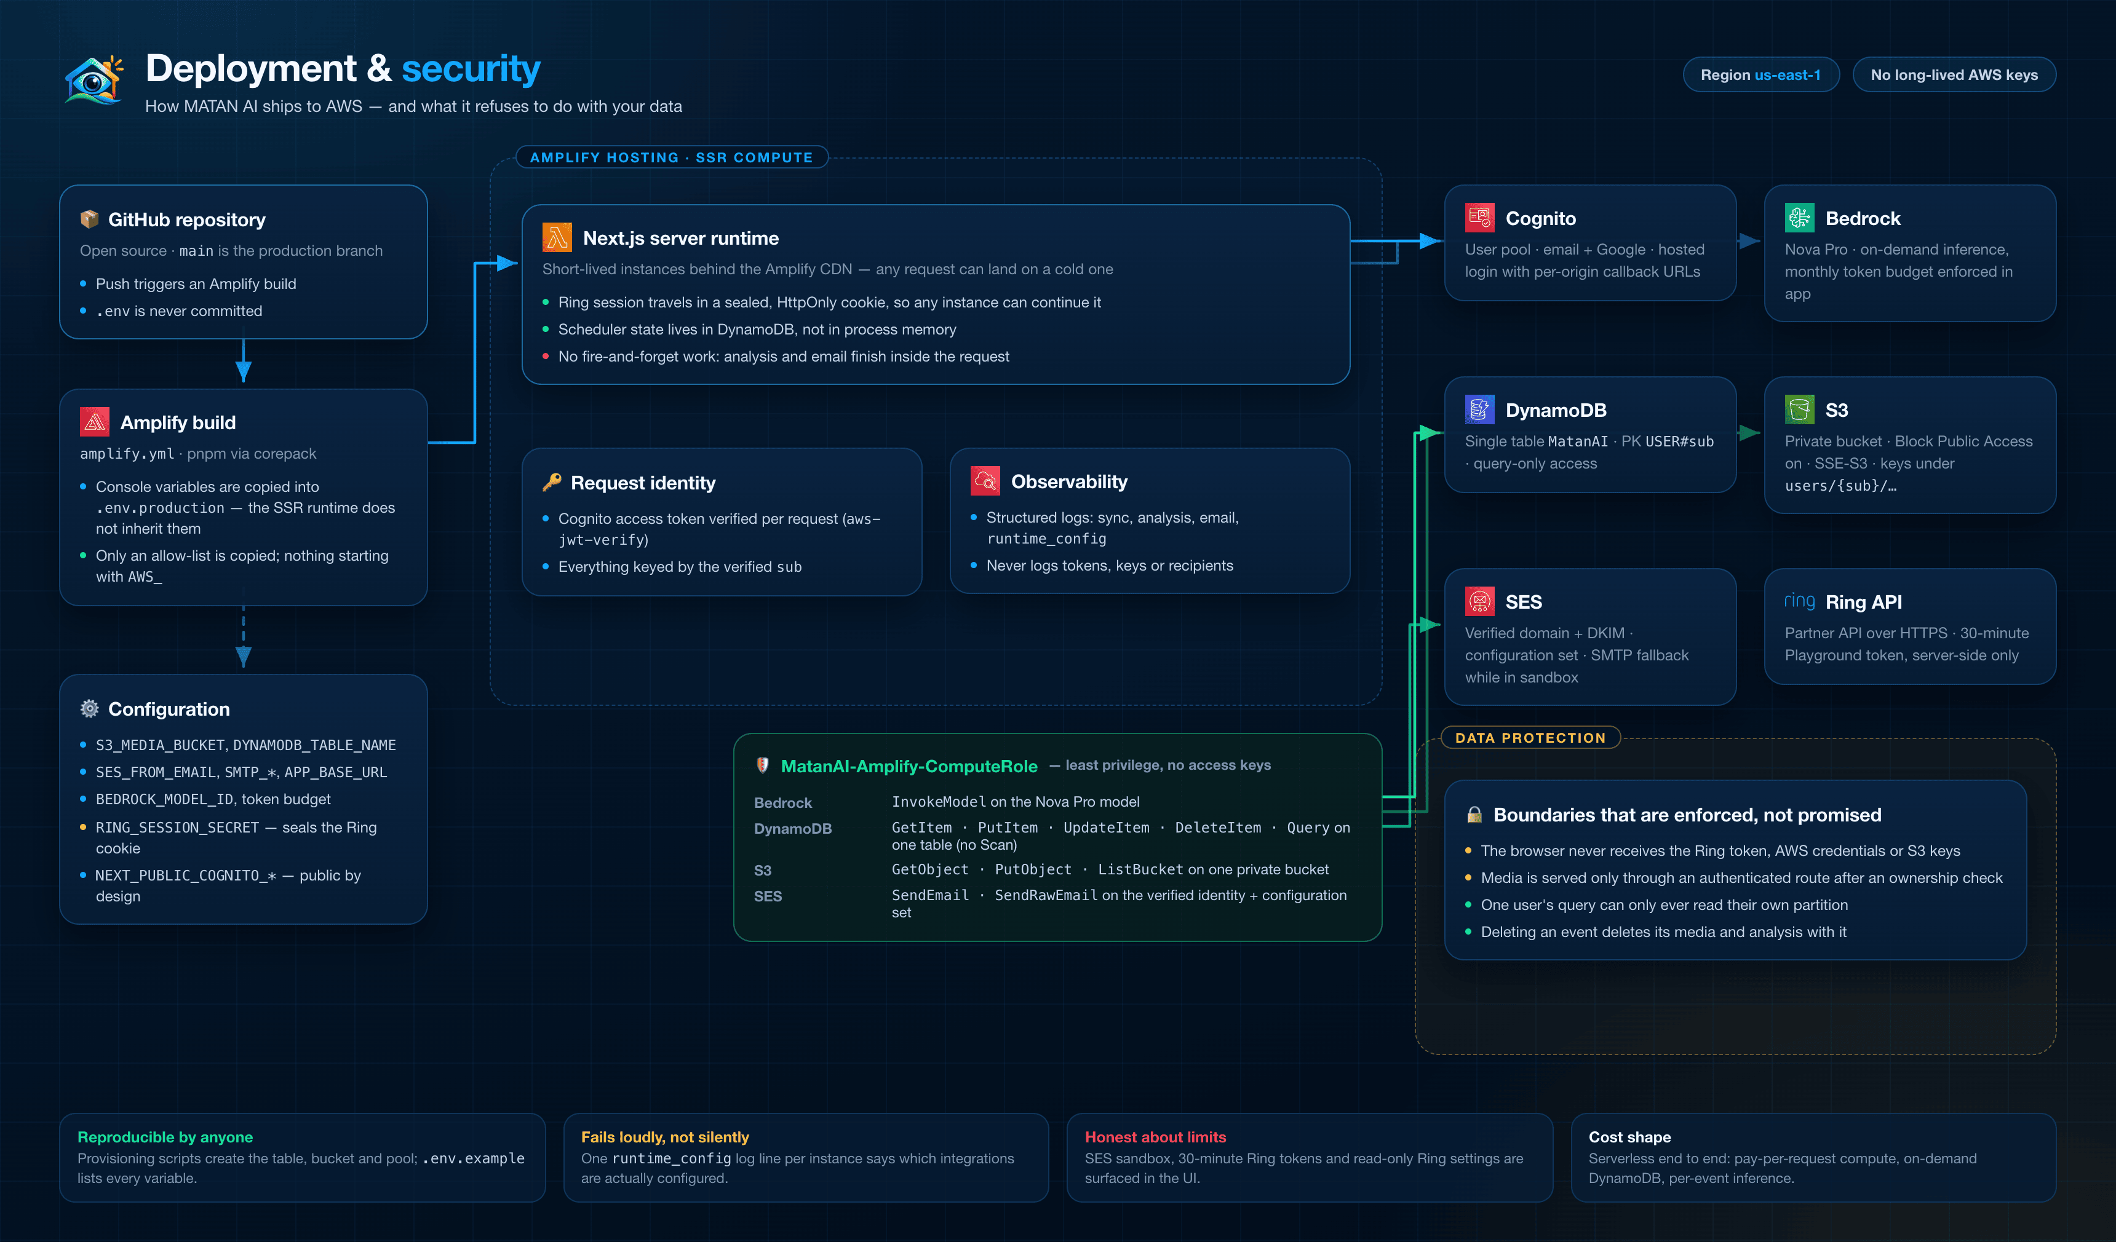
Task: Click 'Scheduler state lives in DynamoDB' bullet
Action: [x=757, y=329]
